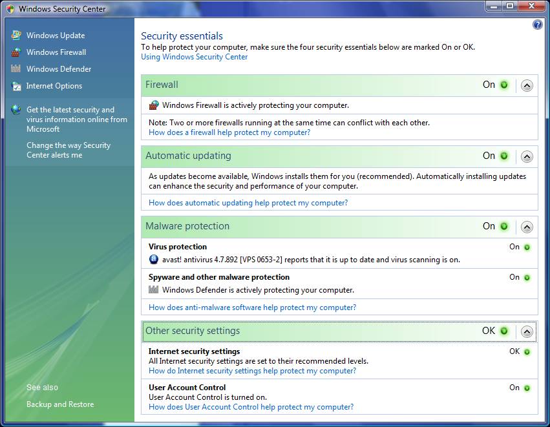Click the Virus protection label
The image size is (550, 427).
pyautogui.click(x=178, y=247)
